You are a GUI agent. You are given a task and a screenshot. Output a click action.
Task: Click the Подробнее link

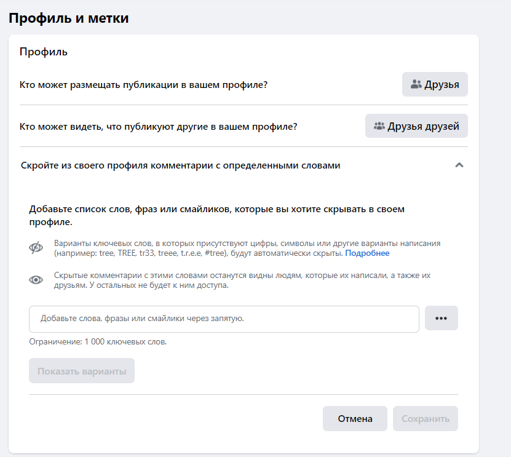(367, 253)
